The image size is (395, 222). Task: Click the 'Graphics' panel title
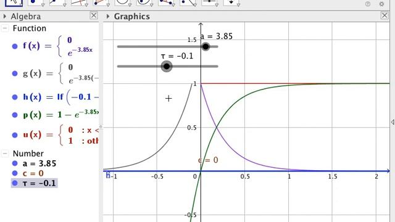[131, 17]
